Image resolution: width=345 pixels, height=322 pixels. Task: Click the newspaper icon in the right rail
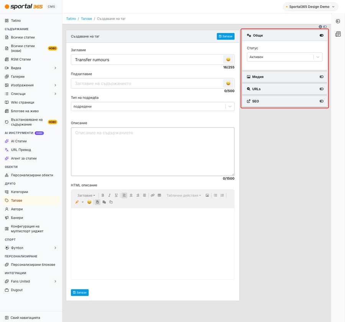point(338,34)
